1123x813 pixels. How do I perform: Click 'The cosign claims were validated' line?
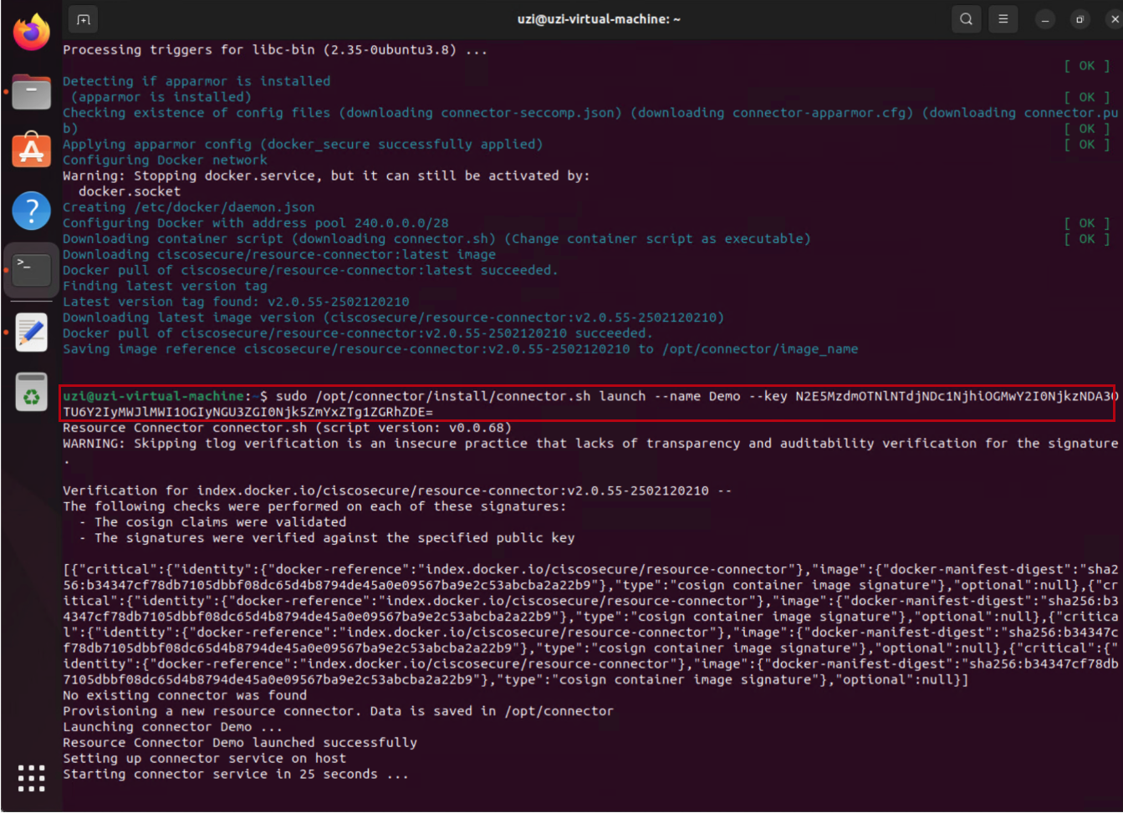click(212, 522)
